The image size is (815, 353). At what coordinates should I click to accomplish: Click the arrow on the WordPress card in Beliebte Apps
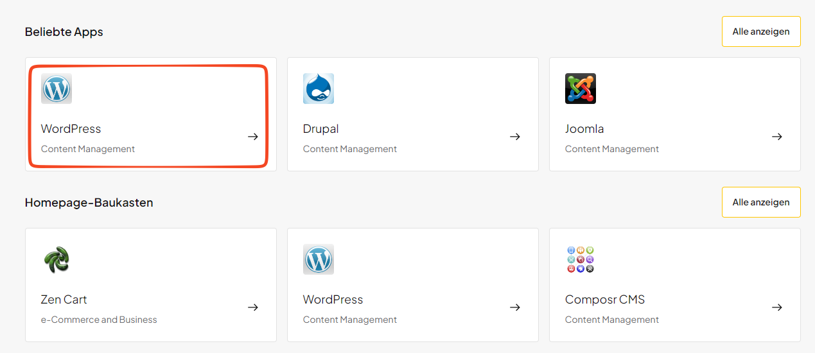coord(253,137)
